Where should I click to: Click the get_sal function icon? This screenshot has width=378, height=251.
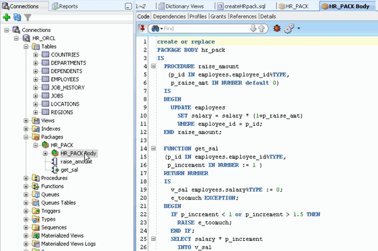pyautogui.click(x=55, y=170)
